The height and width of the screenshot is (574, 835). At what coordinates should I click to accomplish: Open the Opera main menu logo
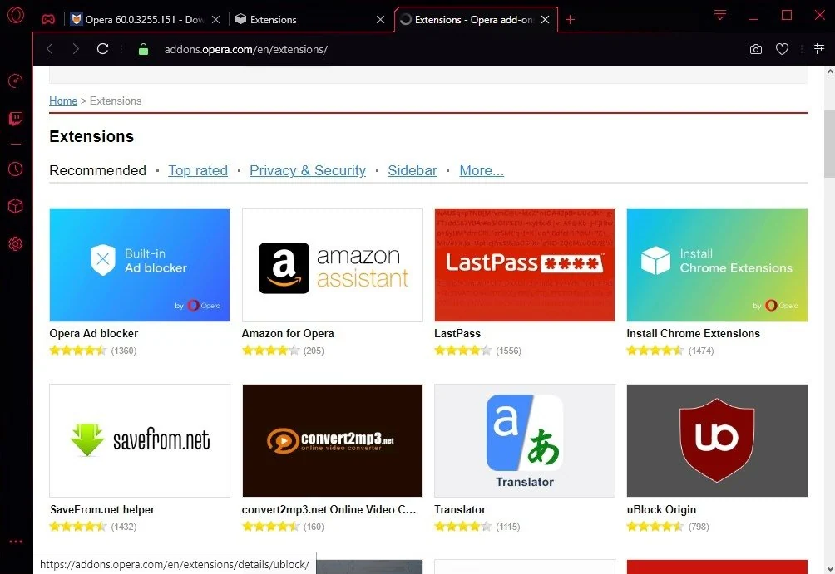pyautogui.click(x=16, y=15)
